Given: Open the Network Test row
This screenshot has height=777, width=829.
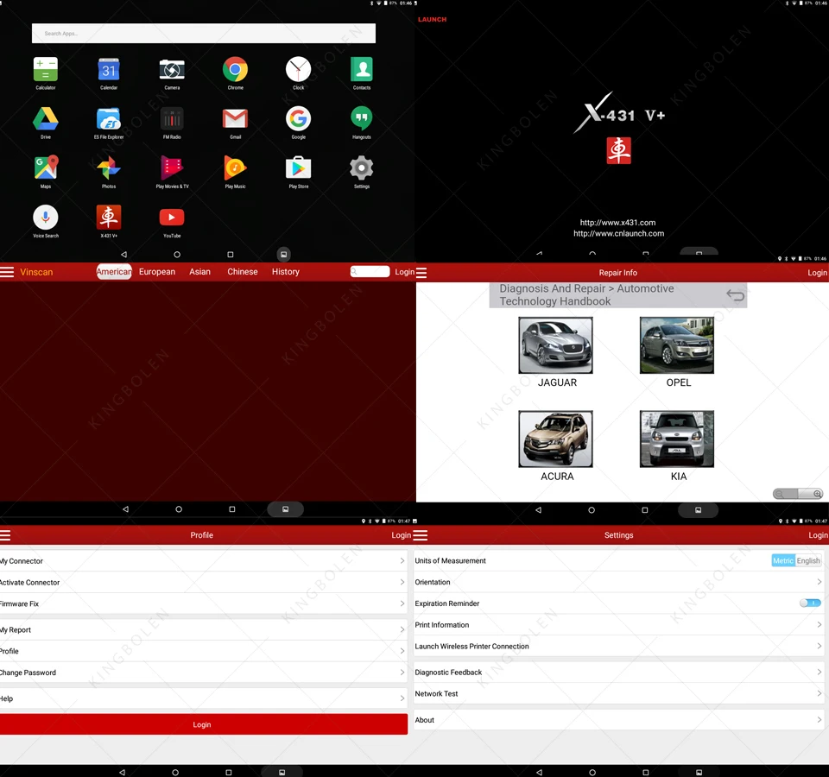Looking at the screenshot, I should [619, 693].
